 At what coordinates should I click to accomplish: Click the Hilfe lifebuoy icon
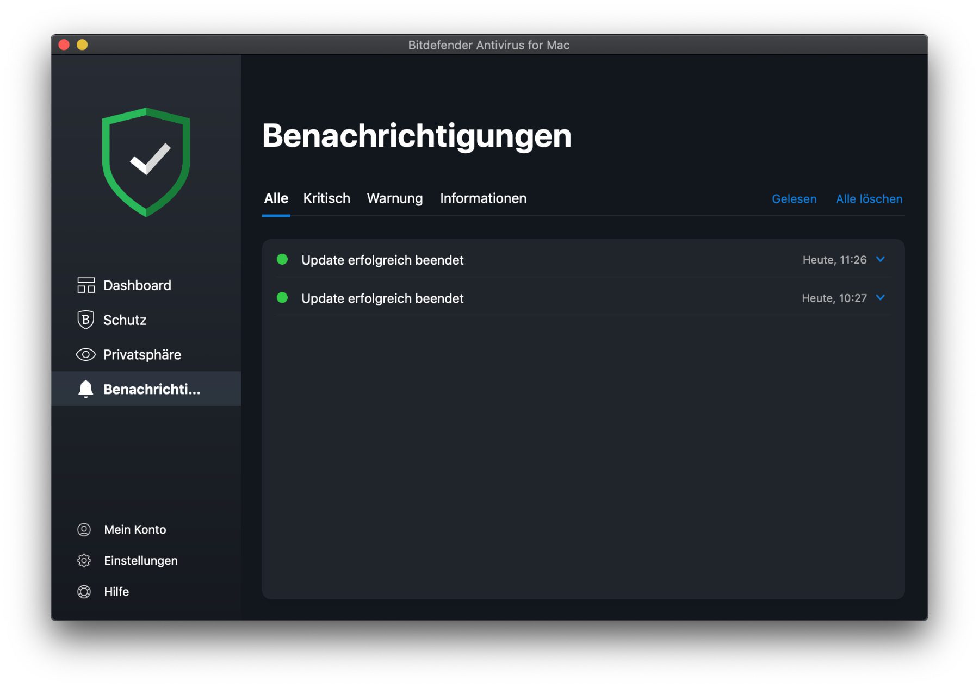pos(84,592)
